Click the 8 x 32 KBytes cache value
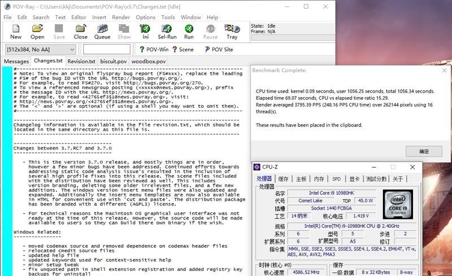Image resolution: width=452 pixels, height=276 pixels. pos(375,272)
